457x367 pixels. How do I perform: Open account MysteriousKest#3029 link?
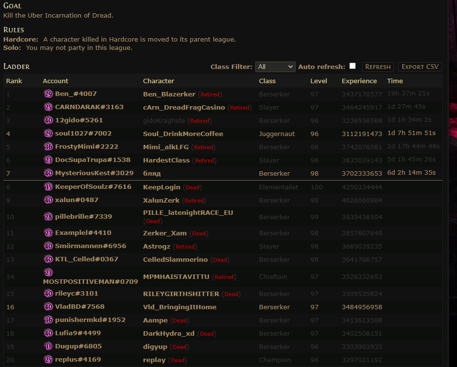pyautogui.click(x=94, y=173)
